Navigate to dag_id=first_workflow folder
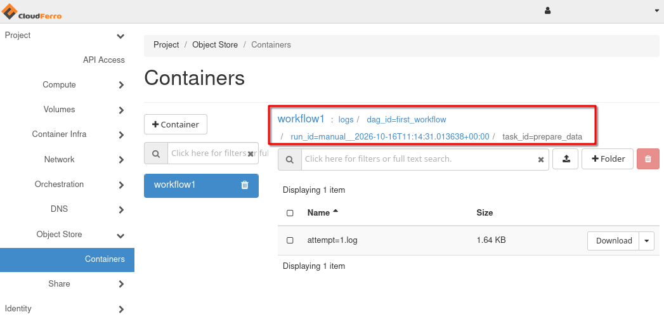The height and width of the screenshot is (331, 664). (406, 120)
